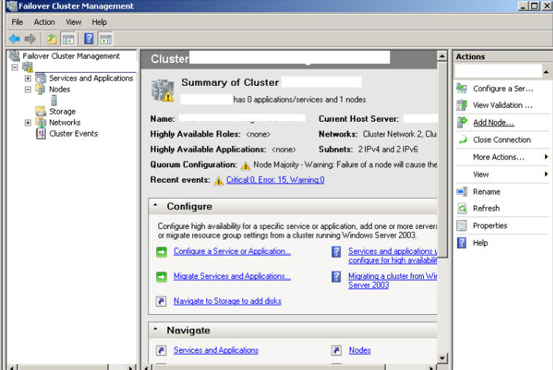Select Services and Applications in the tree
Screen dimensions: 553x370
point(91,78)
